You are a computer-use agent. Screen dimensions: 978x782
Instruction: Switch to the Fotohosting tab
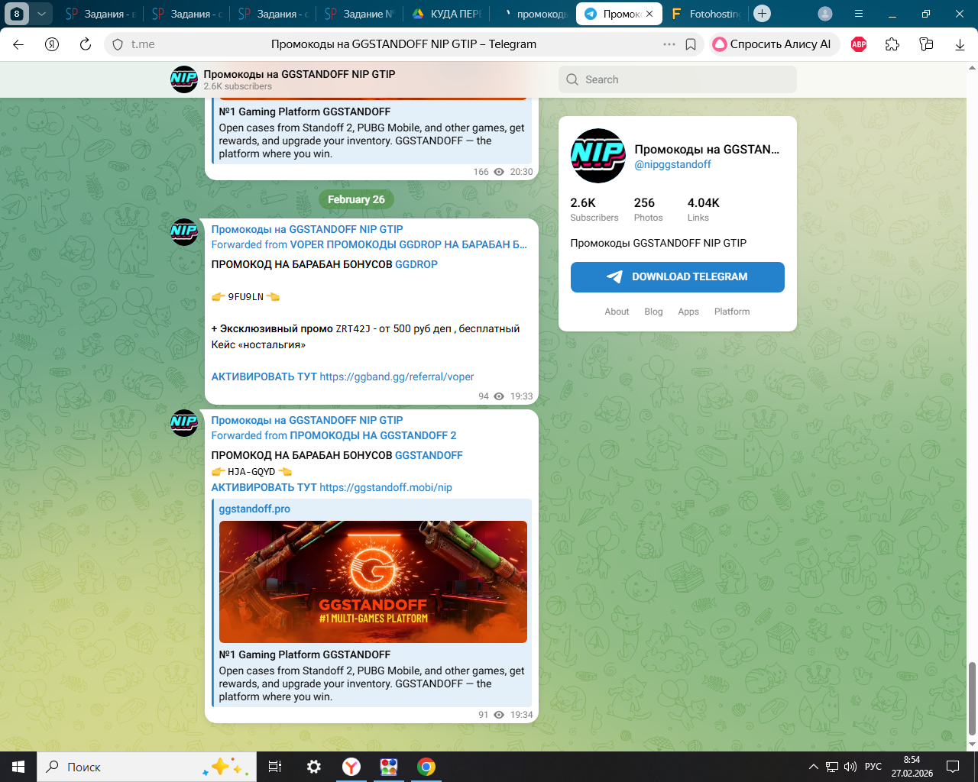pos(706,14)
